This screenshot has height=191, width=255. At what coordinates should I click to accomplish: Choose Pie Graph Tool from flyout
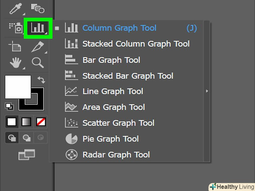tap(111, 139)
